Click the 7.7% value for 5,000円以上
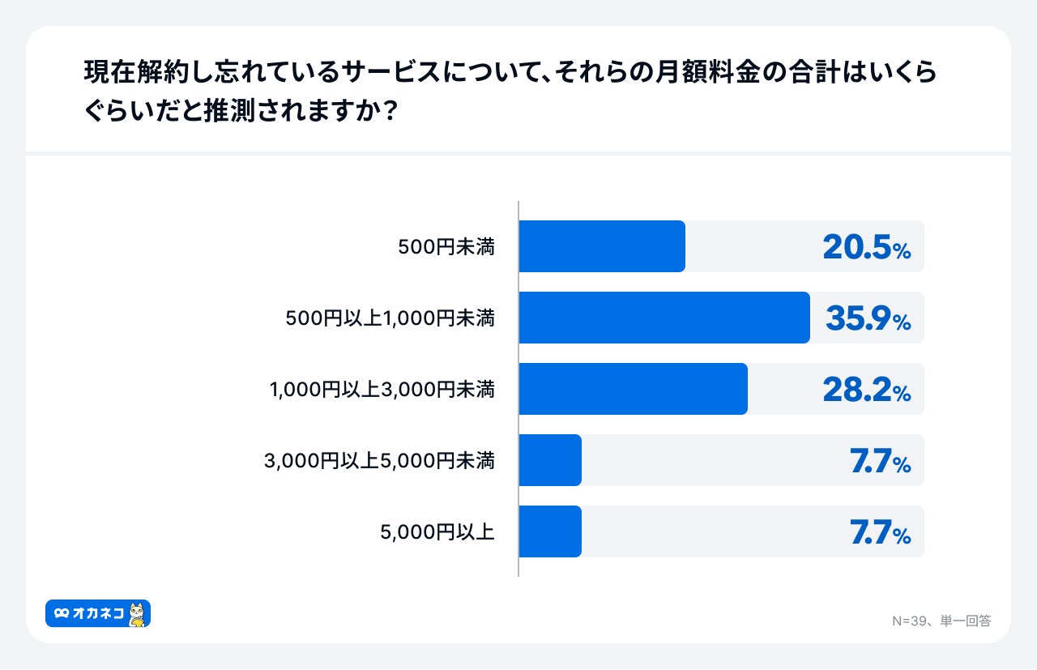This screenshot has height=670, width=1037. pos(880,533)
